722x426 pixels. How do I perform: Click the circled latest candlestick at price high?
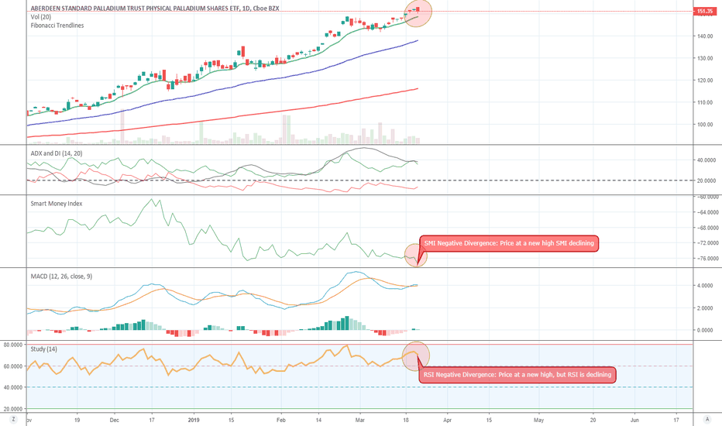pyautogui.click(x=418, y=12)
